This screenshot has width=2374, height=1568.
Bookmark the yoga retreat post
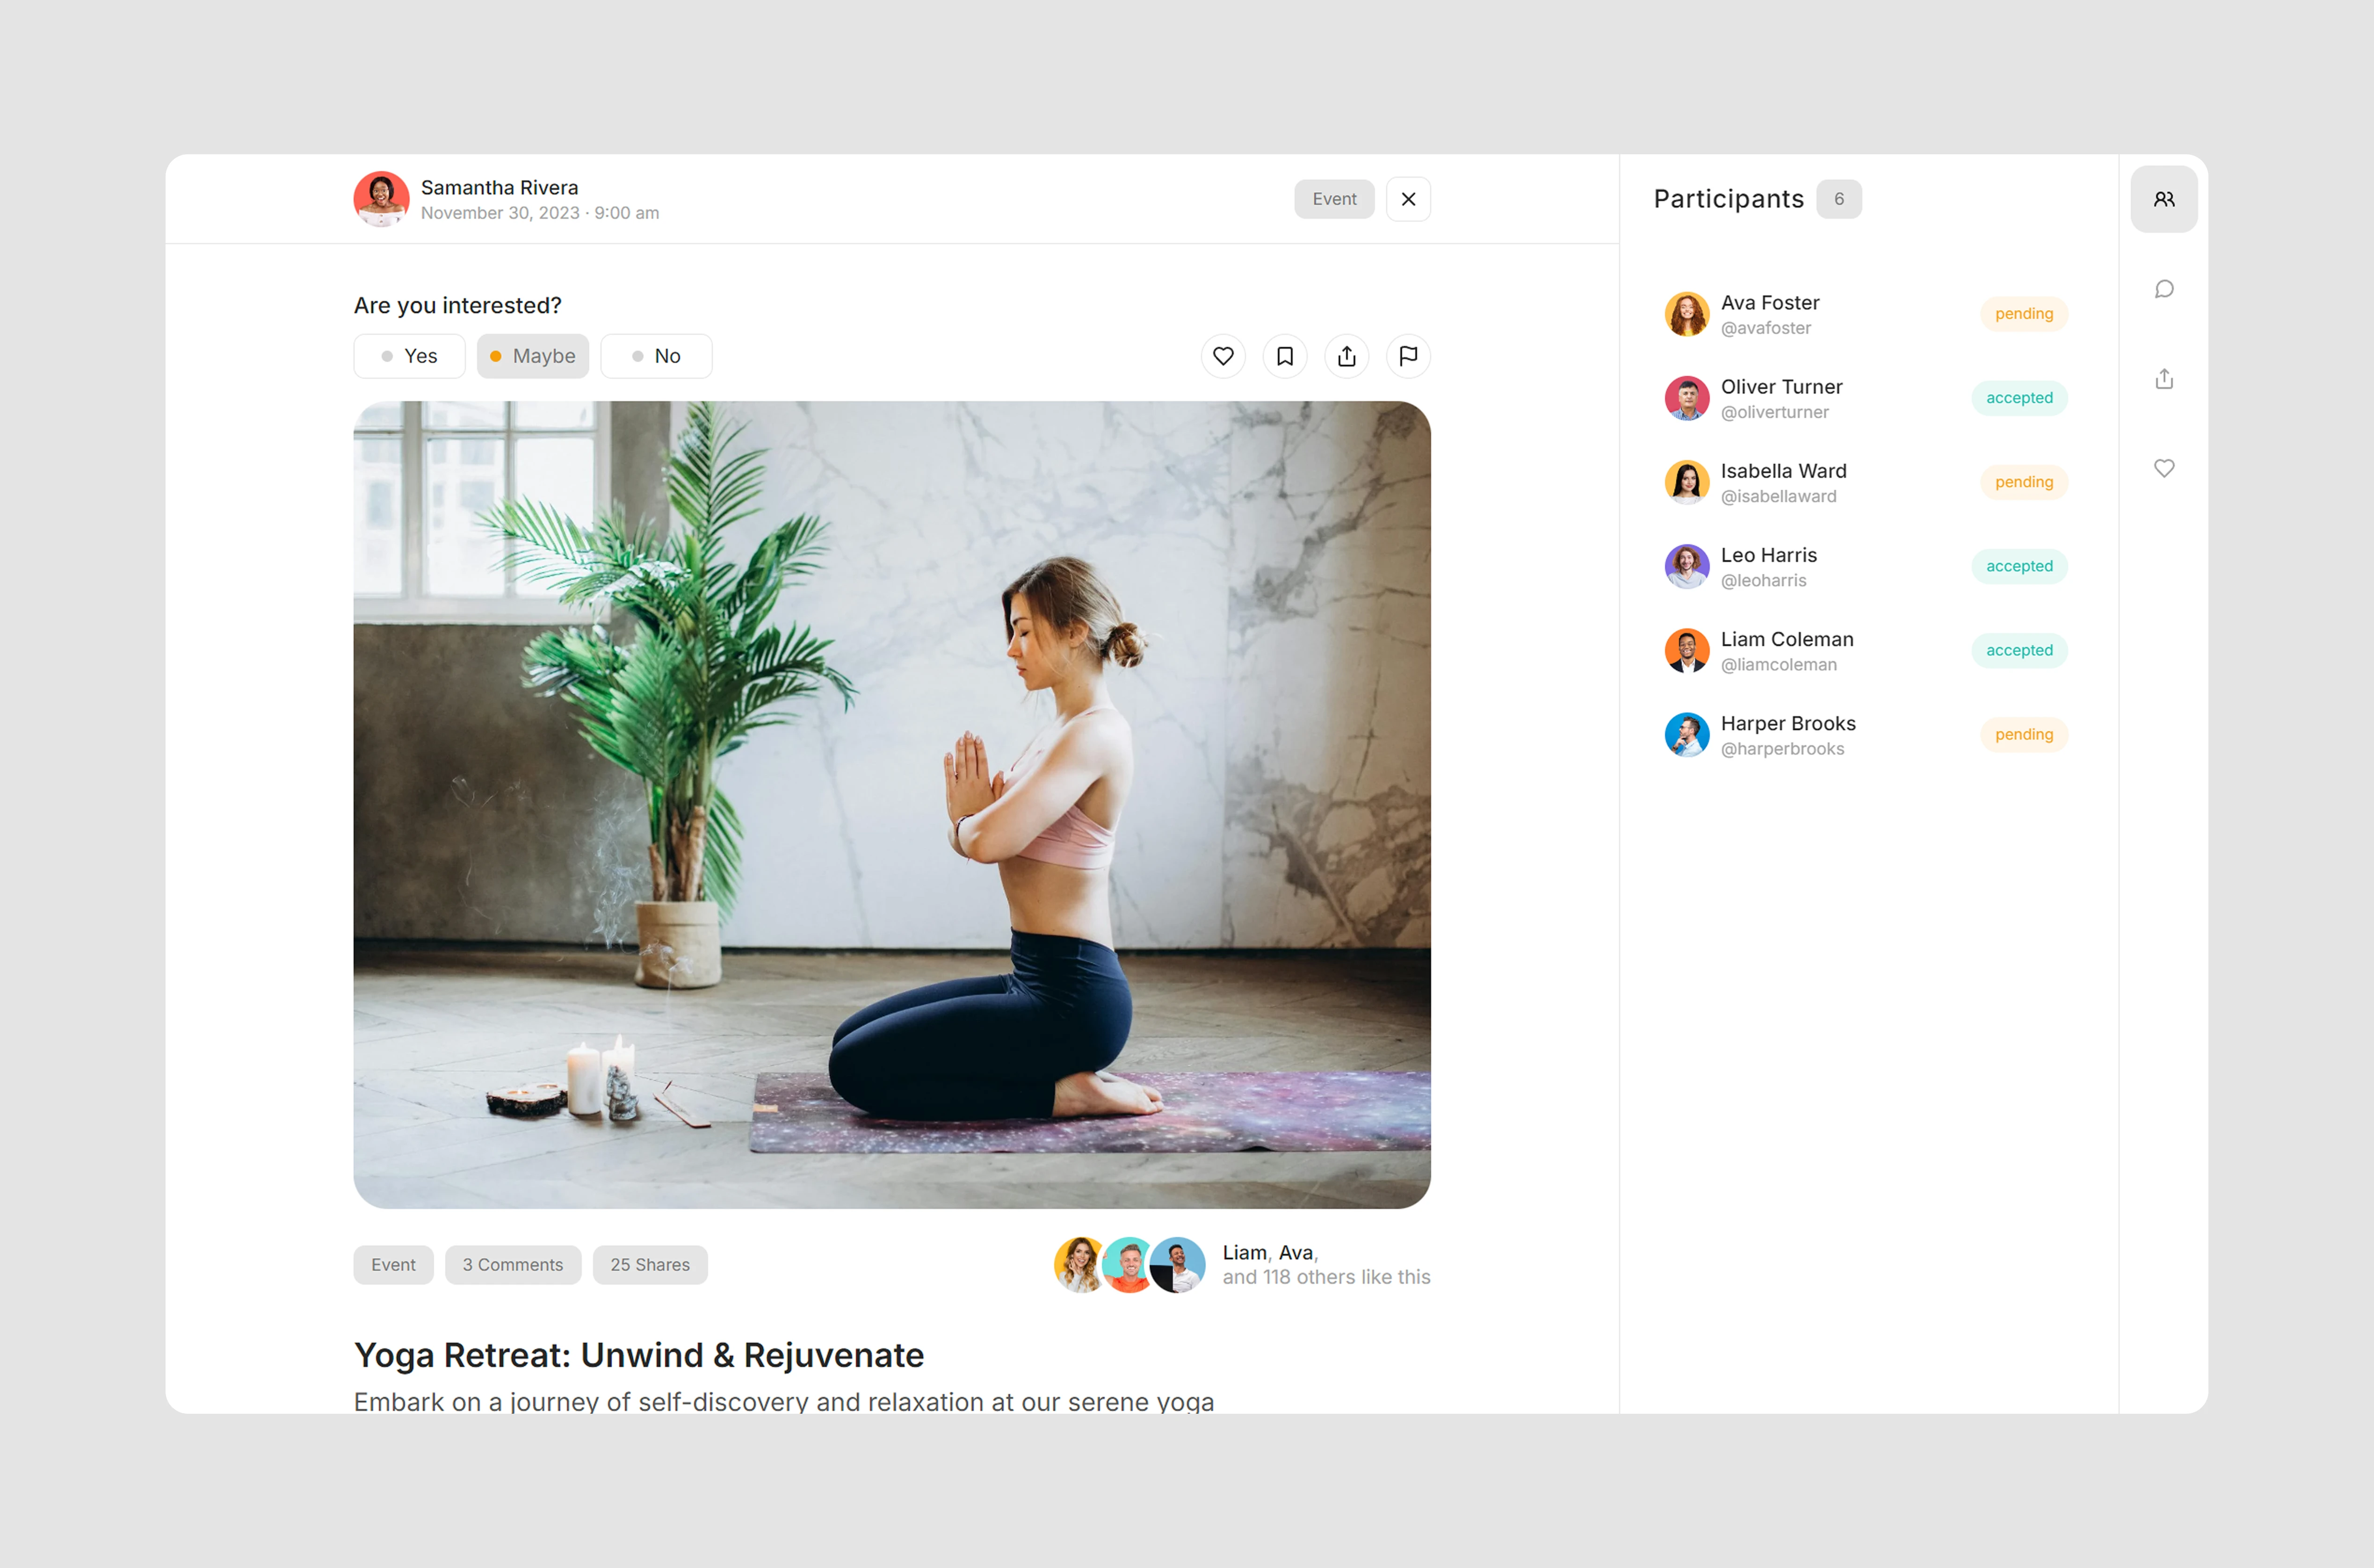point(1285,356)
